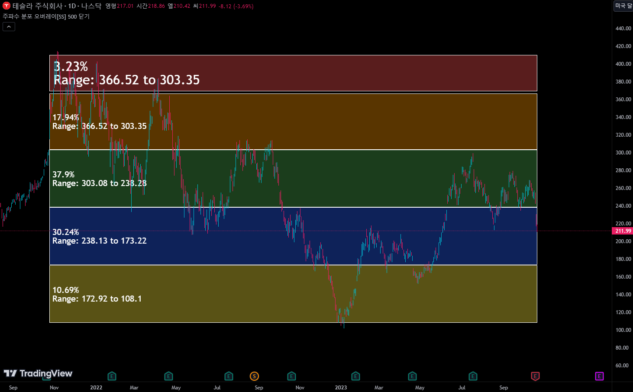Select the 주파수 분포 오버레이[SS] indicator legend

[46, 16]
